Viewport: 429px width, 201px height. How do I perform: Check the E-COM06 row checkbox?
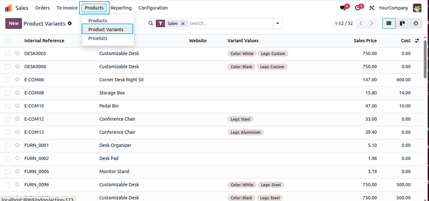coord(8,80)
